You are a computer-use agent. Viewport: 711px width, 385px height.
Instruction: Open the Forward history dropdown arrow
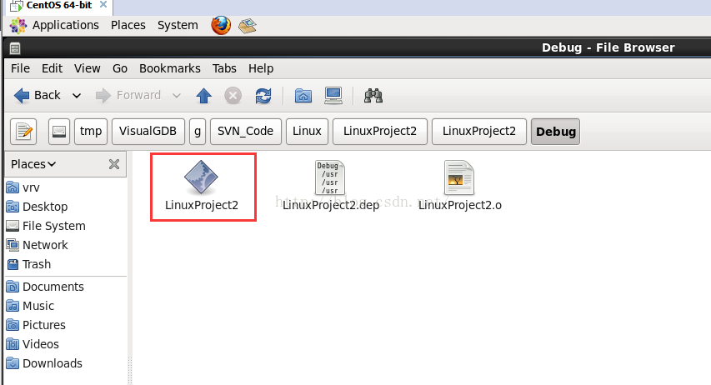point(177,96)
